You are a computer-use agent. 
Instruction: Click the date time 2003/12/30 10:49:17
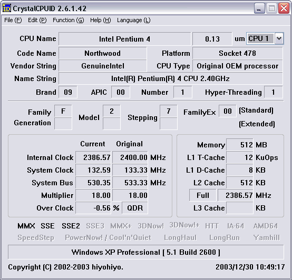(x=250, y=267)
